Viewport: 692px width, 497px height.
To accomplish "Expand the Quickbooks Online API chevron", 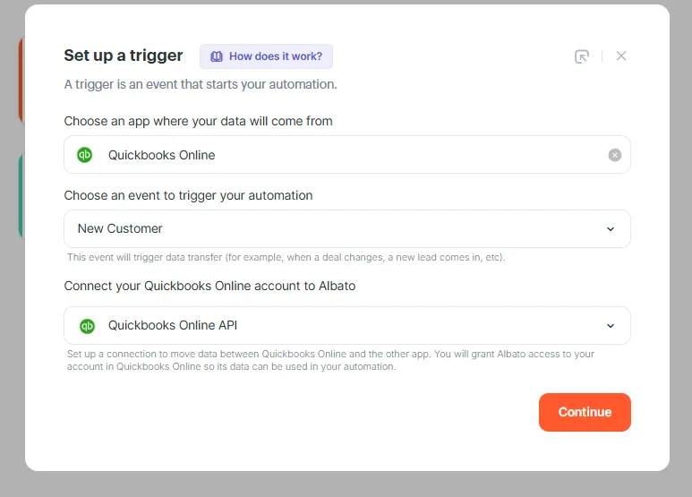I will coord(611,326).
